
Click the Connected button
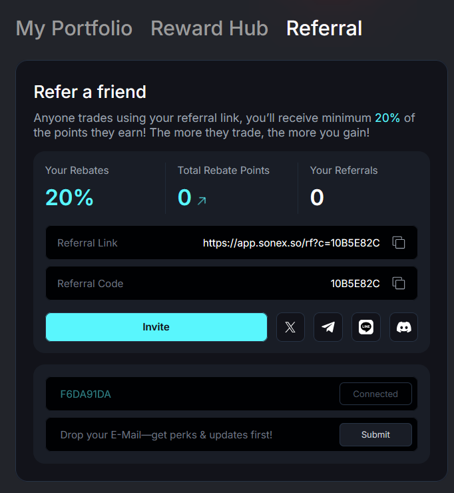(x=375, y=394)
